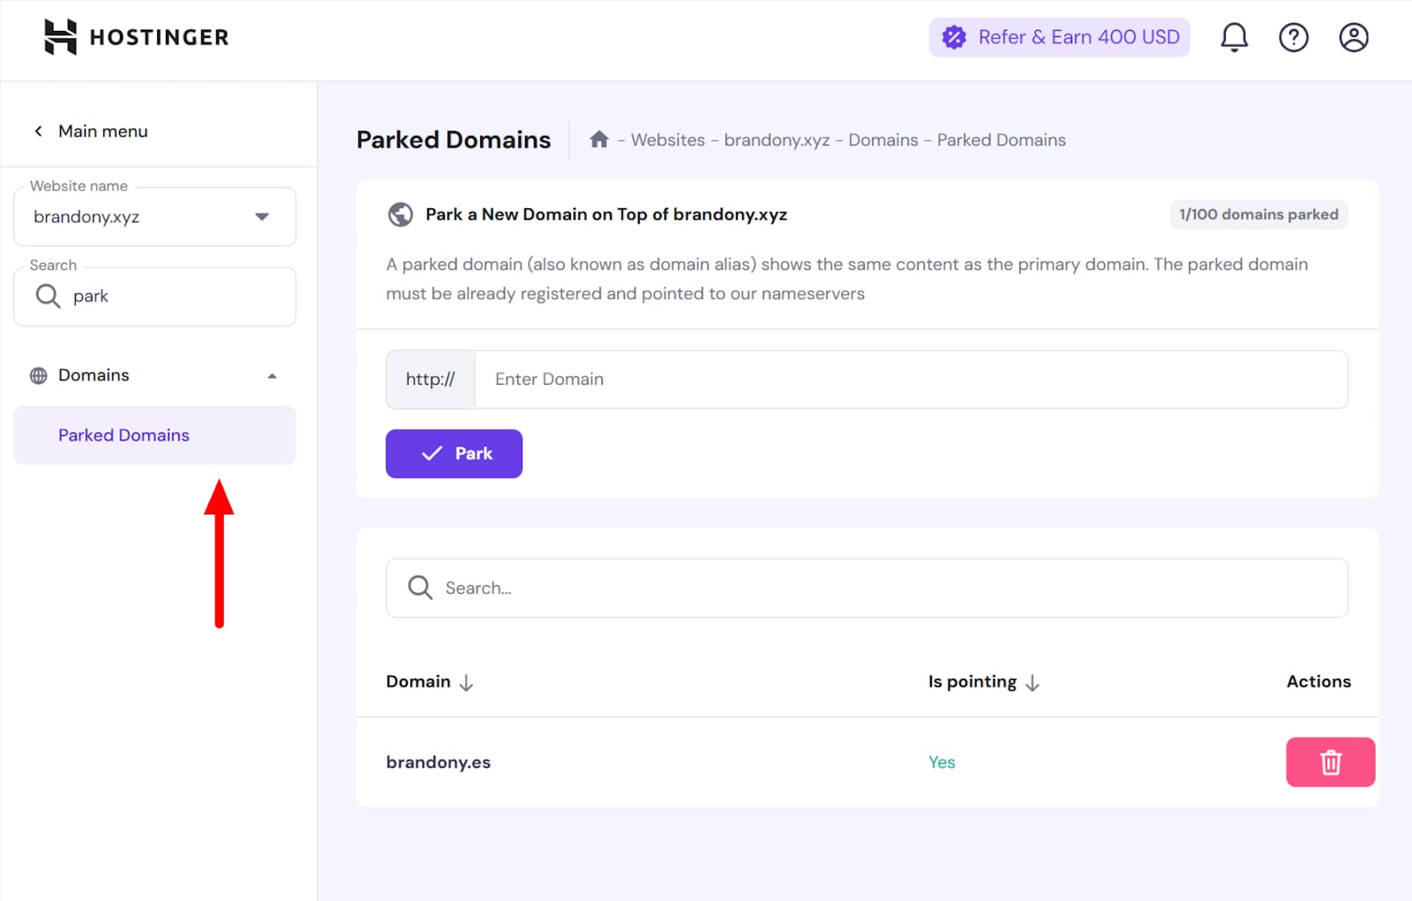Screen dimensions: 1412x901
Task: Click the Hostinger logo
Action: [x=137, y=37]
